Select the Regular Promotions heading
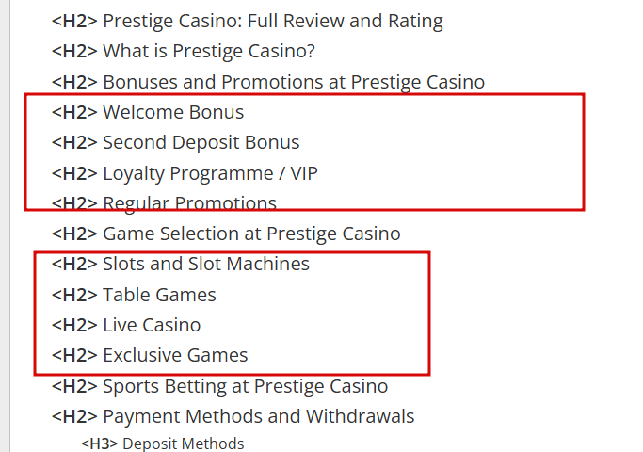Viewport: 643px width, 452px height. tap(189, 203)
